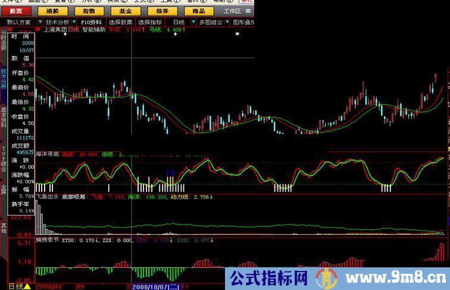
Task: Select the 债券 (Bonds) category
Action: [162, 11]
